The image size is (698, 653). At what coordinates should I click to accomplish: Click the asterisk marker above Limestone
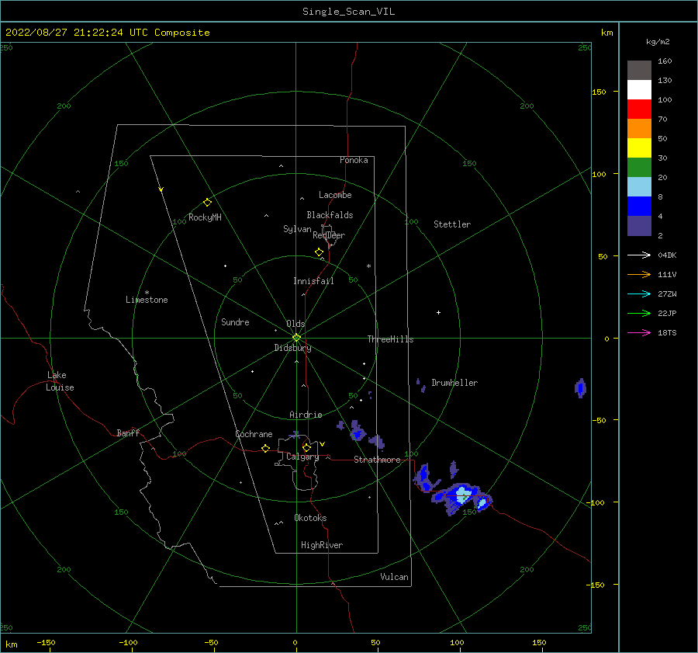click(147, 293)
